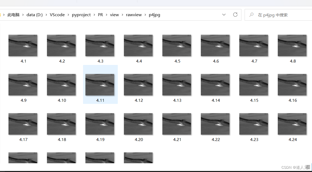Select thumbnail 4.13
Image resolution: width=312 pixels, height=172 pixels.
177,85
